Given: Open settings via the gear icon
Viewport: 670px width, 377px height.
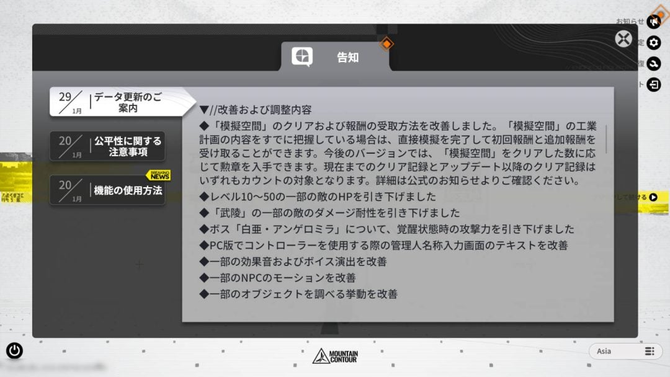Looking at the screenshot, I should 654,43.
